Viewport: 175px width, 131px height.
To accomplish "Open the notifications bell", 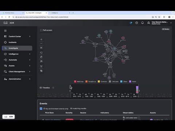I will coord(143,23).
